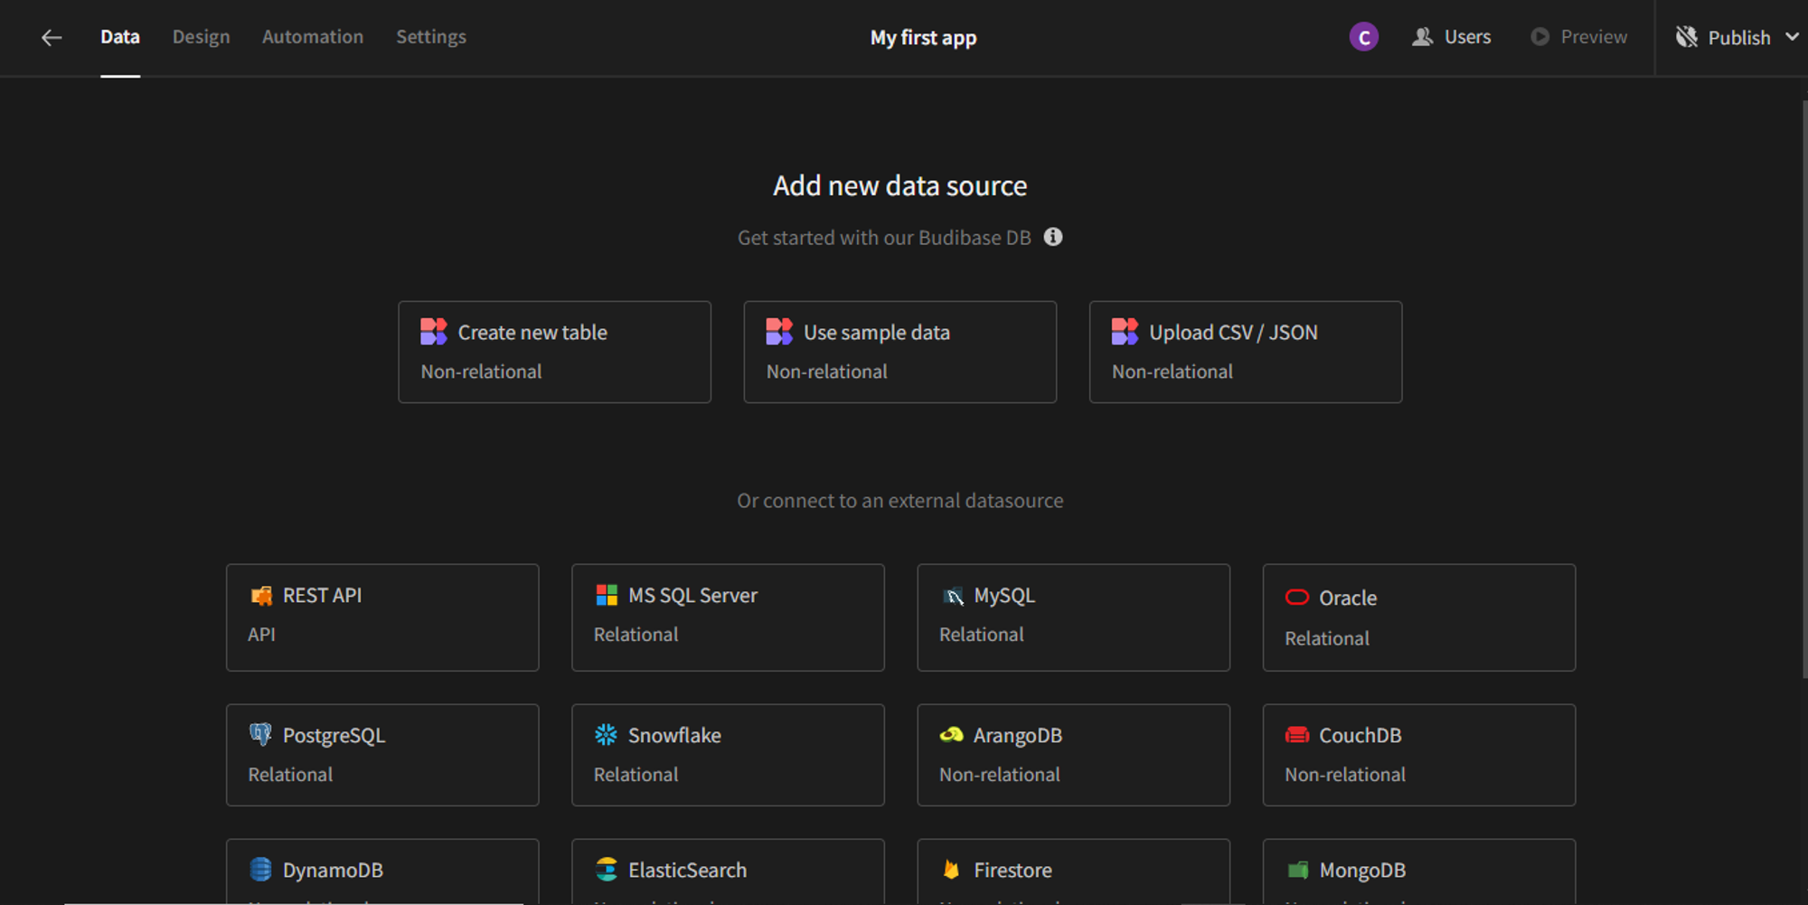This screenshot has height=905, width=1808.
Task: Click the Add new data source heading
Action: [x=899, y=185]
